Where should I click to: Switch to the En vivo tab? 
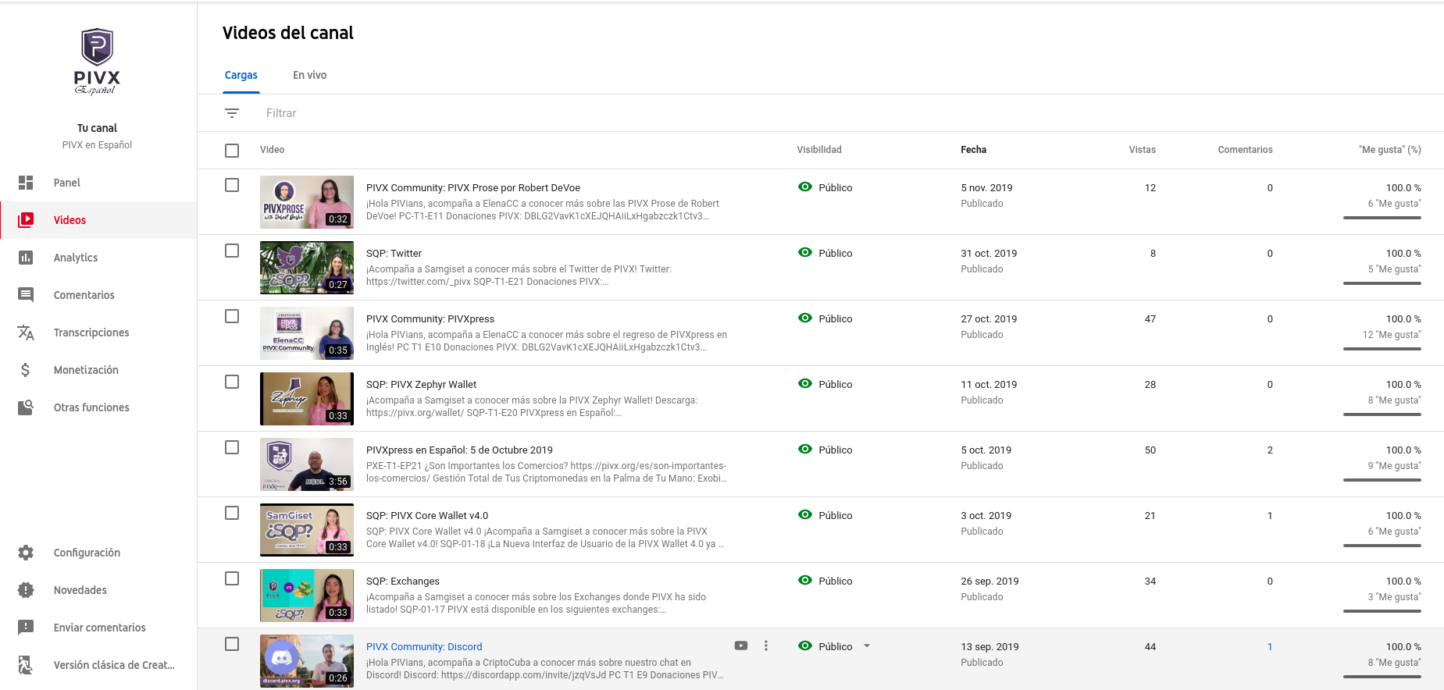[309, 75]
